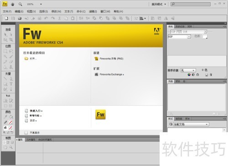228x166 pixels.
Task: Open the 帮助(H) menu
Action: point(119,11)
